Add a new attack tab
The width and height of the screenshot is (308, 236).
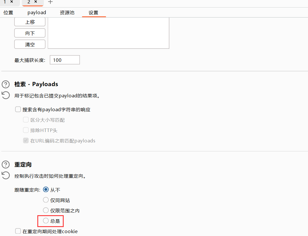pyautogui.click(x=50, y=2)
